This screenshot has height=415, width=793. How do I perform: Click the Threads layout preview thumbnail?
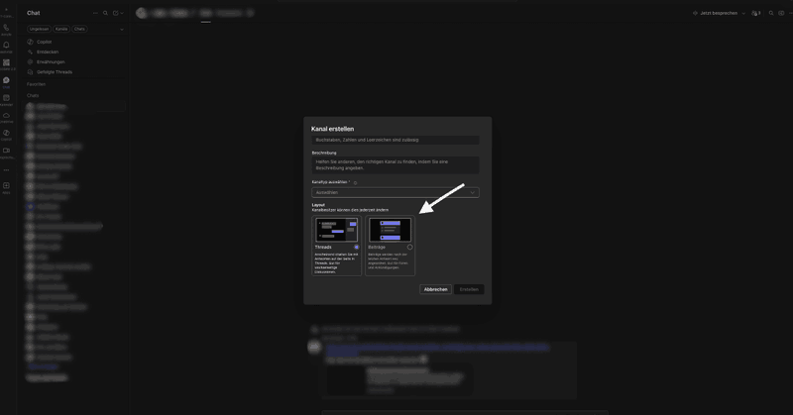click(x=336, y=230)
